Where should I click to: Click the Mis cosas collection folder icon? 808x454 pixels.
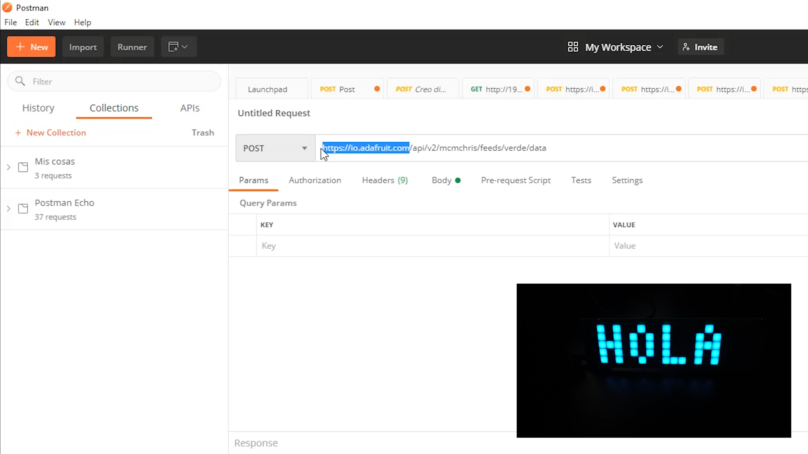pos(23,167)
